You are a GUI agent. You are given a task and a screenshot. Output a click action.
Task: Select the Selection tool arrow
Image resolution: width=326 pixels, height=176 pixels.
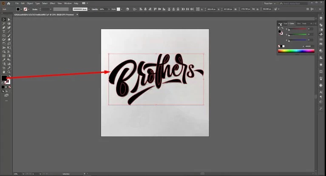click(4, 19)
